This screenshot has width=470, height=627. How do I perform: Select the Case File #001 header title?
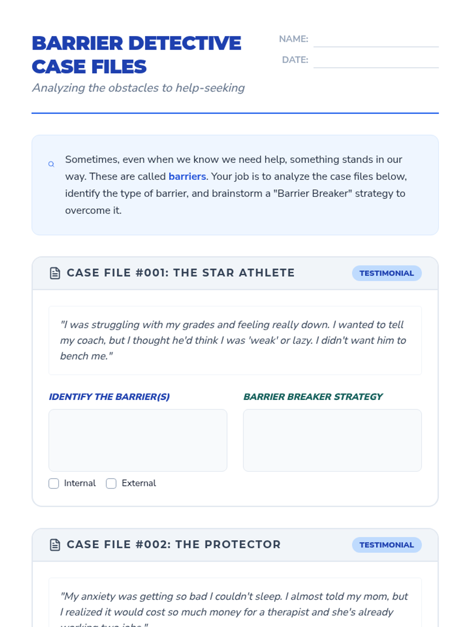click(181, 273)
